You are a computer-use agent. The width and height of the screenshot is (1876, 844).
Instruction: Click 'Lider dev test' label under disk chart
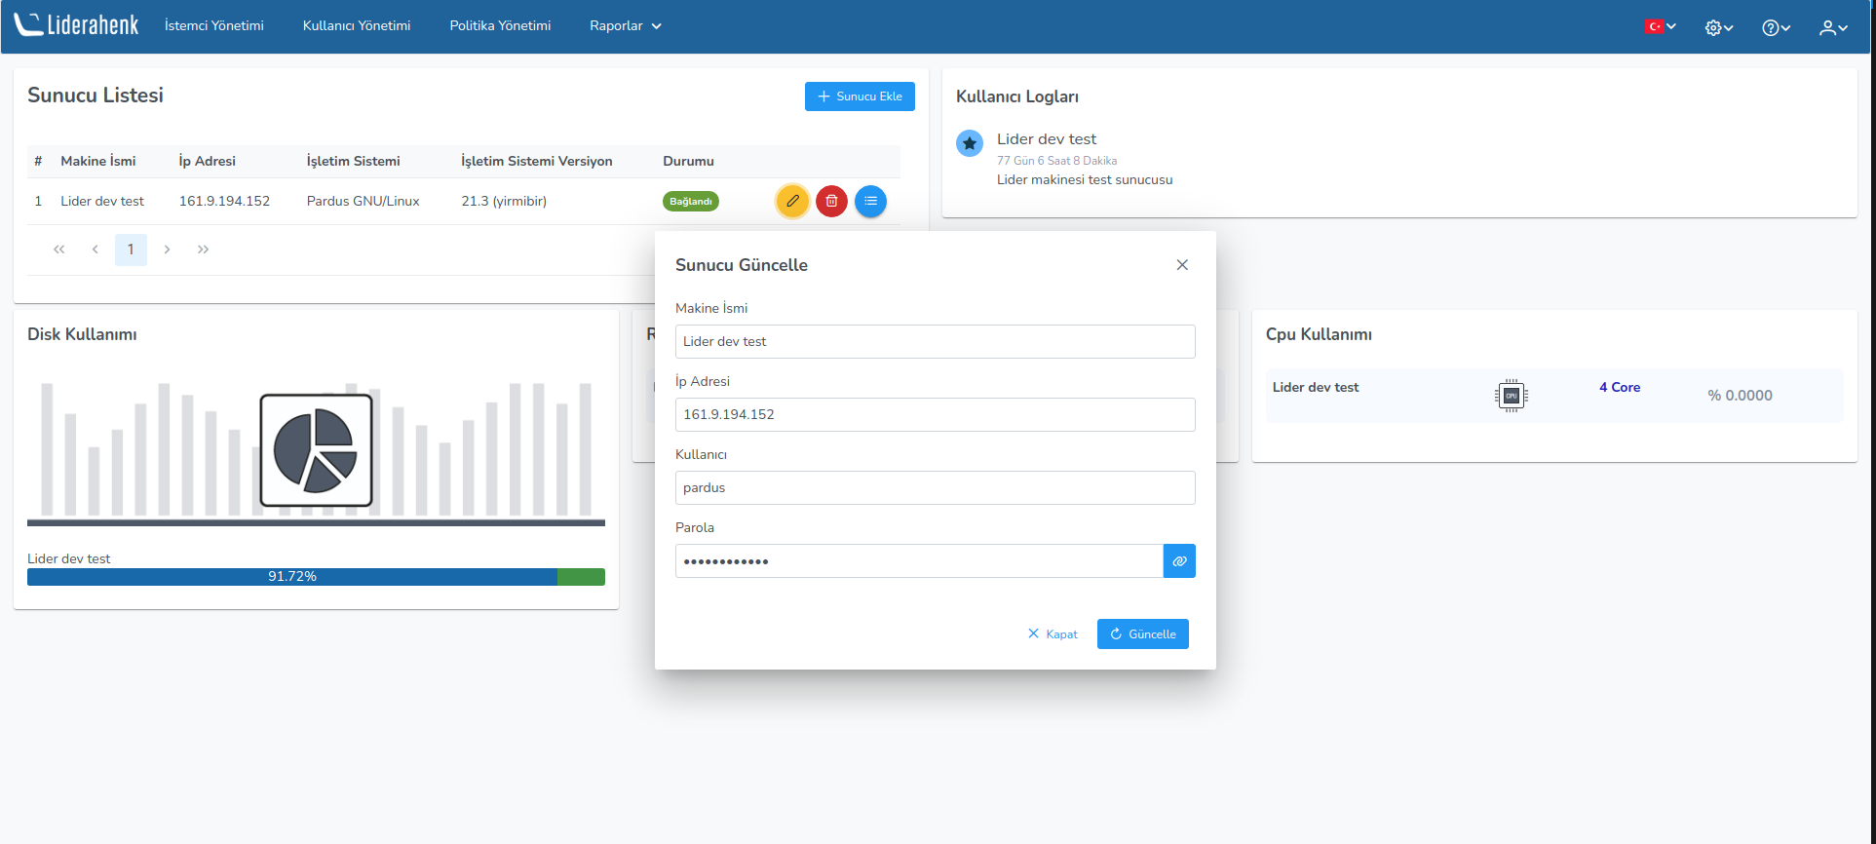[69, 558]
